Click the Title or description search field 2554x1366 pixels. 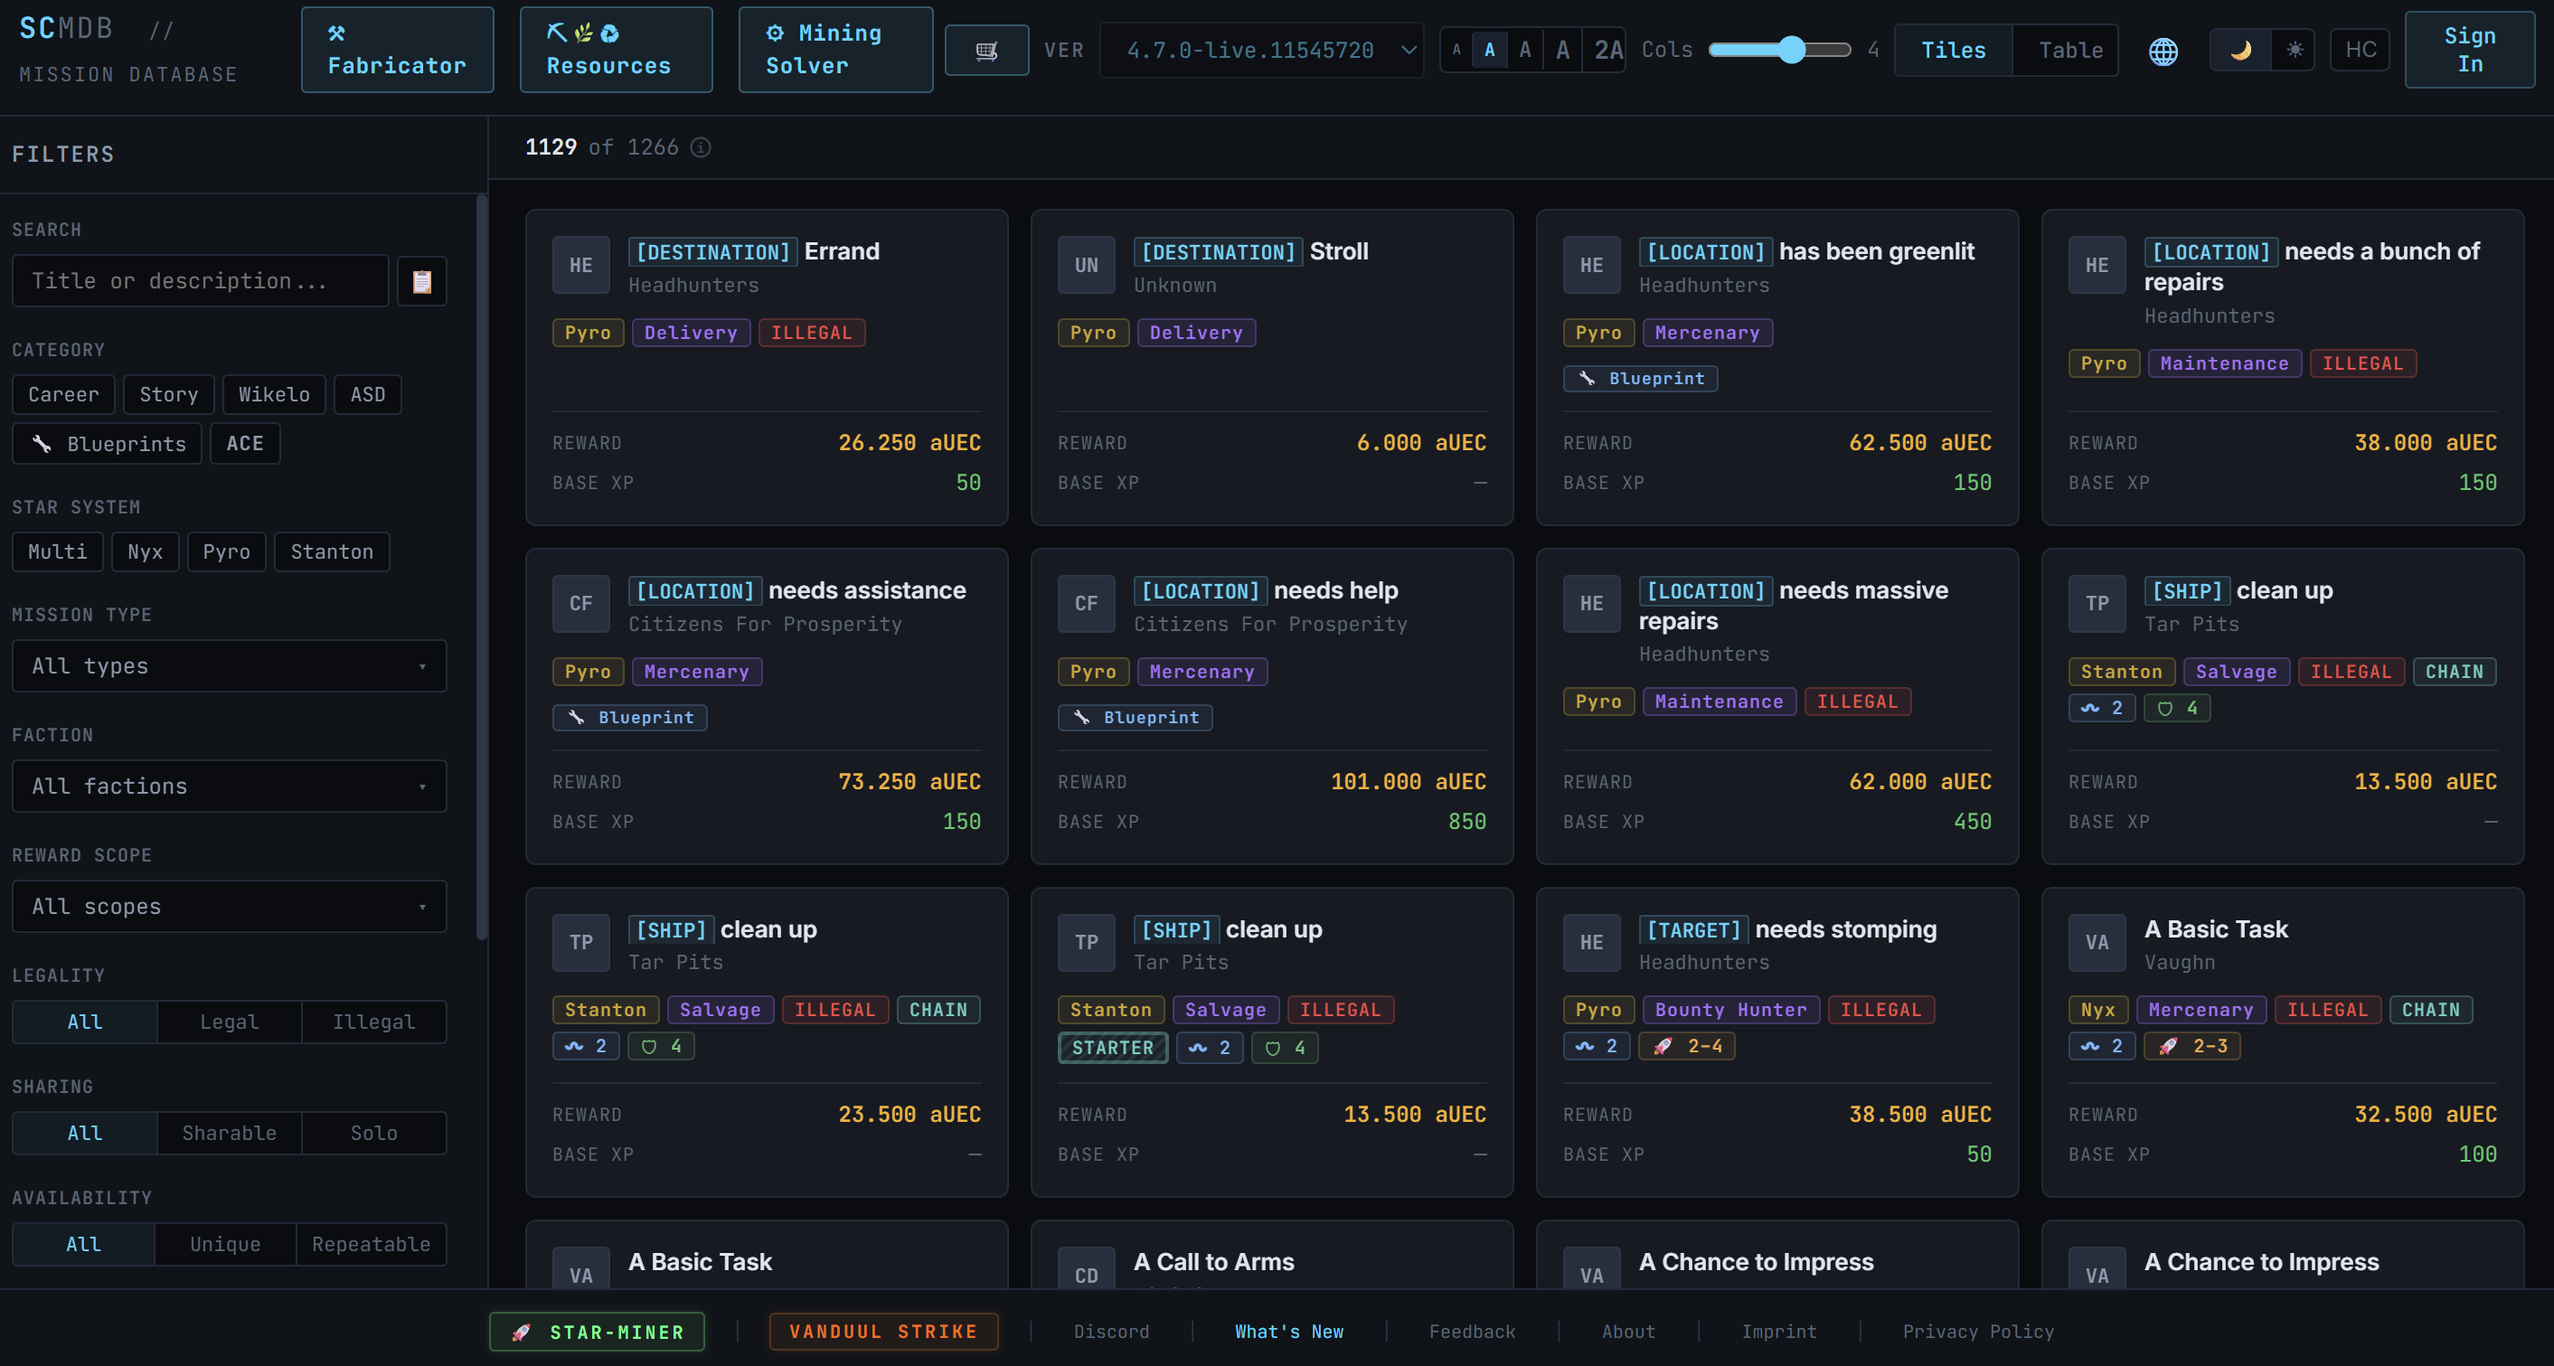click(x=201, y=281)
